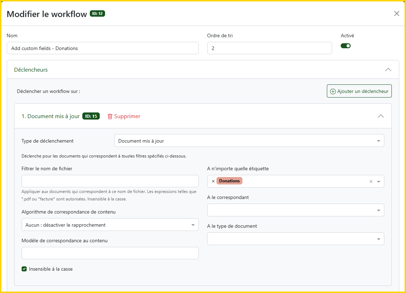Image resolution: width=406 pixels, height=293 pixels.
Task: Click the plus icon in Ajouter un déclencheur
Action: click(x=333, y=91)
